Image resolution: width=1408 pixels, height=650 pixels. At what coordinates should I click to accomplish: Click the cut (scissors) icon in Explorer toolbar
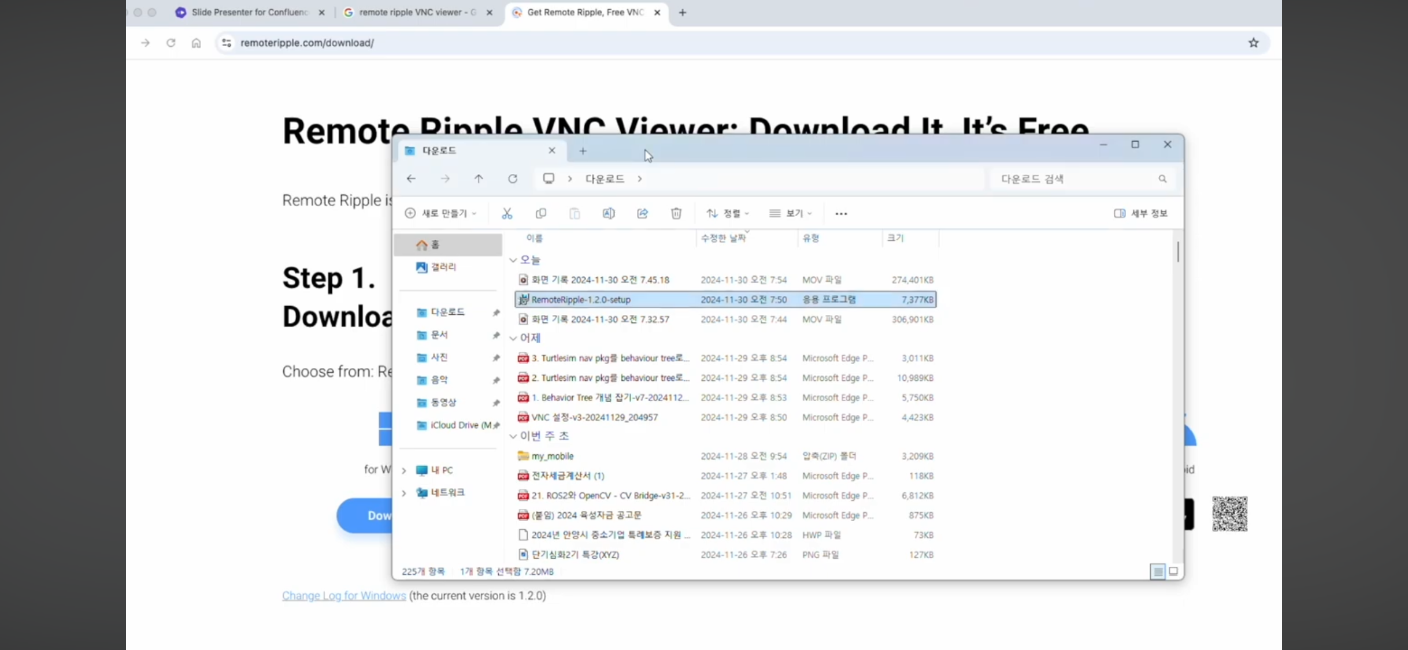pyautogui.click(x=507, y=214)
